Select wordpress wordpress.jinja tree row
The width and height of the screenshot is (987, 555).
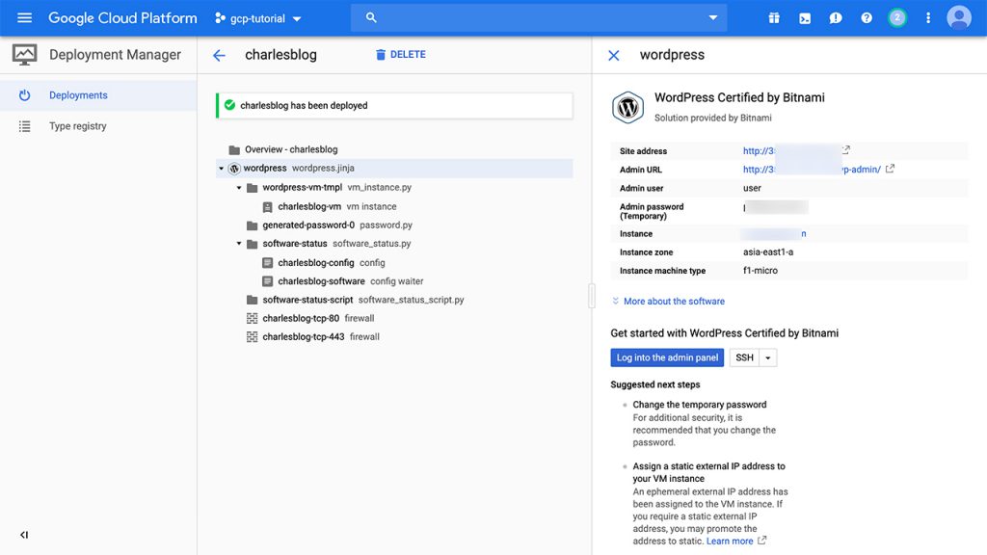click(394, 168)
